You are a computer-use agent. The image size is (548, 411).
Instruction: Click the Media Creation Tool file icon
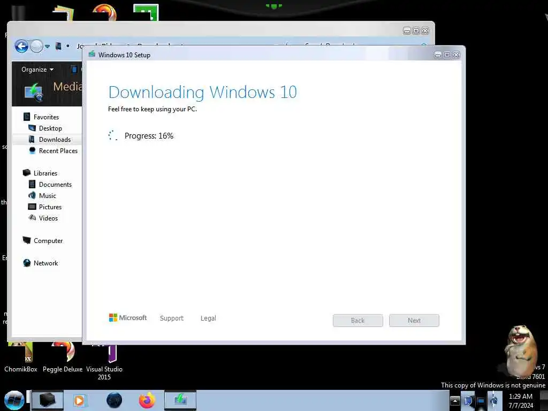(x=34, y=92)
